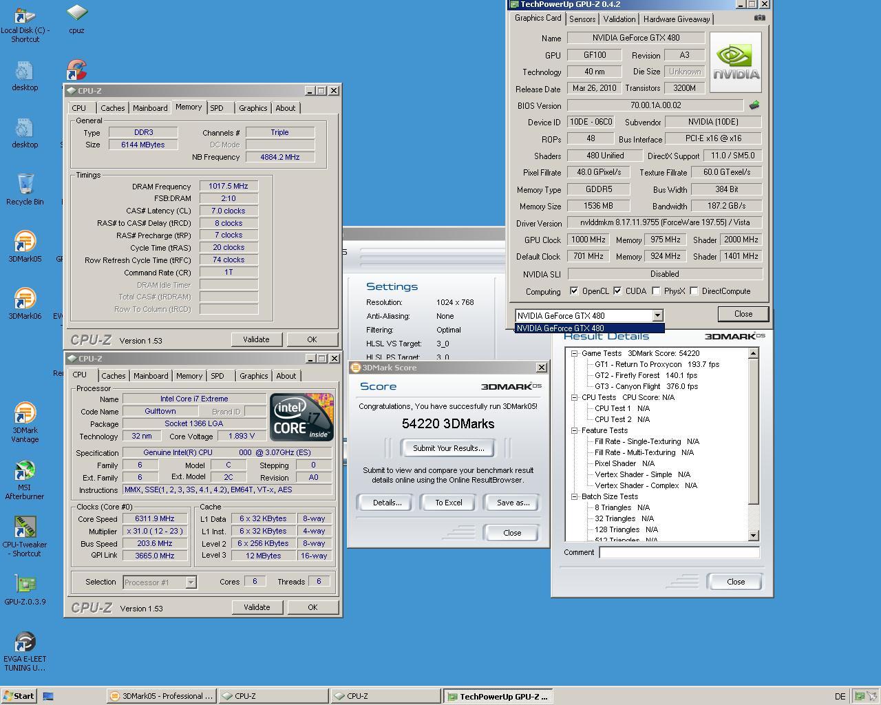The height and width of the screenshot is (705, 881).
Task: Collapse the Feature Tests tree node
Action: (574, 430)
